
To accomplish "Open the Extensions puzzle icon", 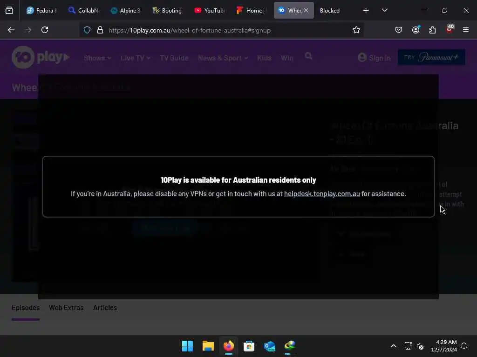I will 432,30.
